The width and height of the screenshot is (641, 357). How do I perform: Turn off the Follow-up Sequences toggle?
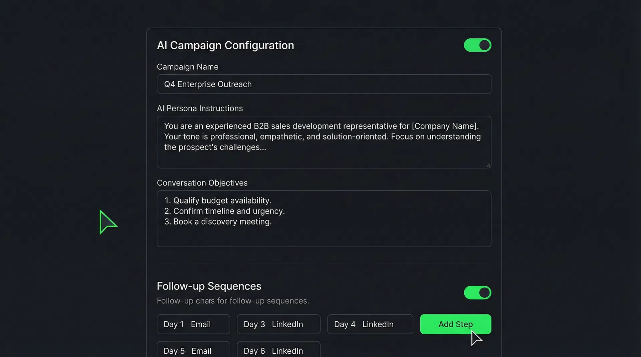click(x=477, y=293)
